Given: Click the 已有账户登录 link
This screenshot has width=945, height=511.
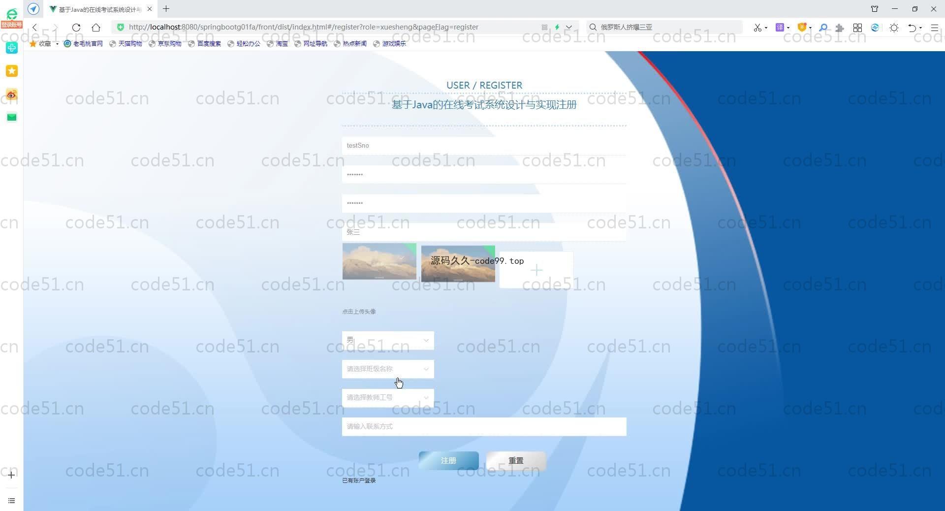Looking at the screenshot, I should click(359, 480).
